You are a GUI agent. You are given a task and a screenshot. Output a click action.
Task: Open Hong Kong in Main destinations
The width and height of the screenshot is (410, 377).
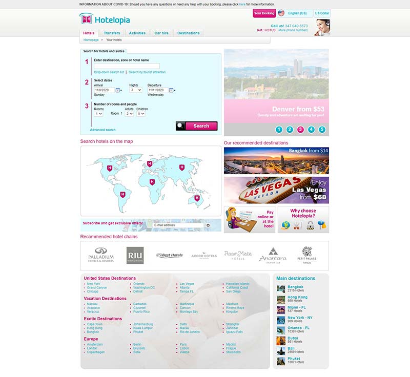click(298, 297)
